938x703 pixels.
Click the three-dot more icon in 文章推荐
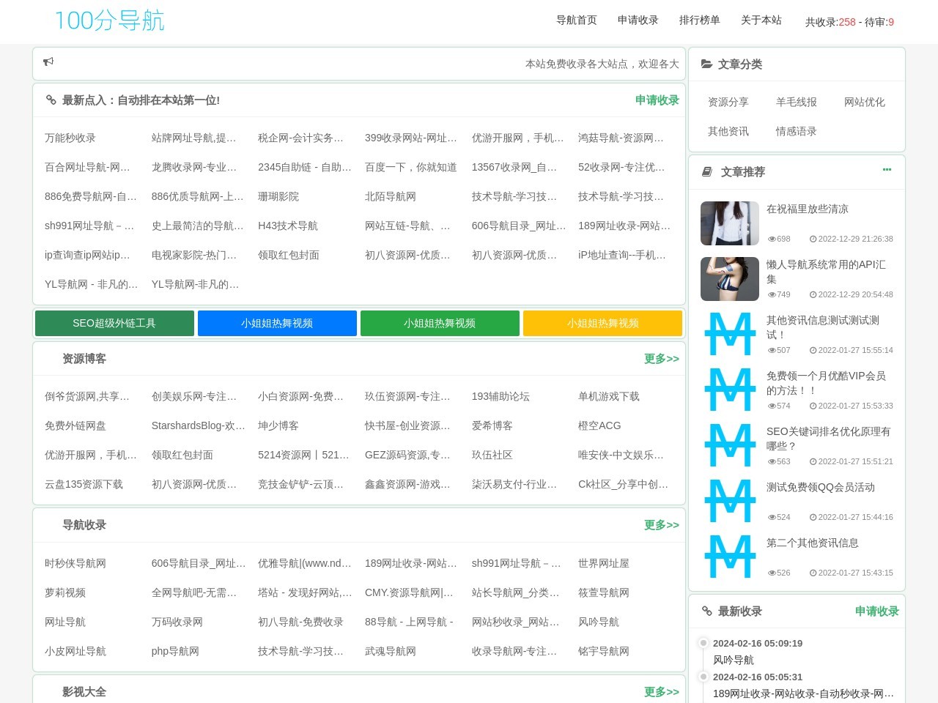887,170
